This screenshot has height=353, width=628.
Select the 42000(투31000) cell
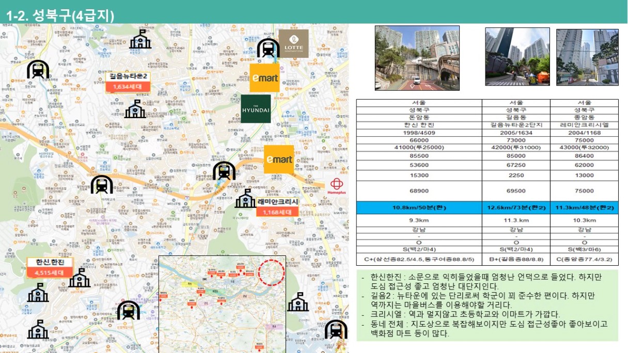(x=516, y=147)
